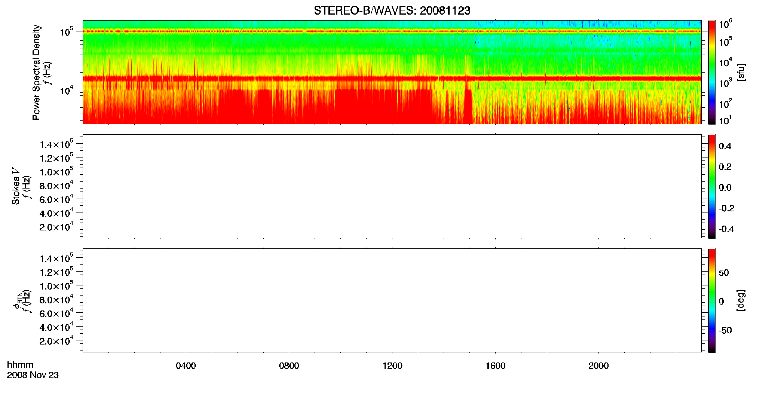
Task: Click the [deg] unit label
Action: point(741,300)
